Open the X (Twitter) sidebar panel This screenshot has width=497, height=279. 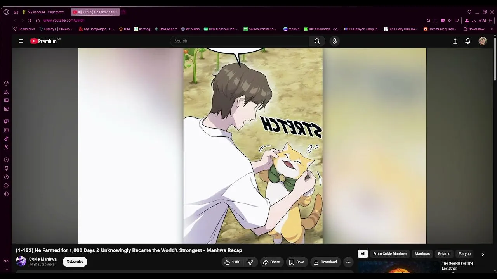(6, 147)
